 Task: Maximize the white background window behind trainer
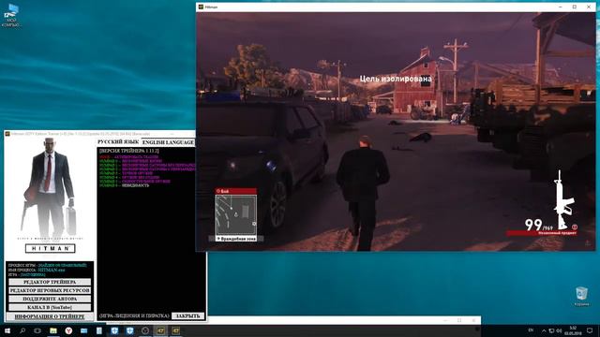click(459, 320)
